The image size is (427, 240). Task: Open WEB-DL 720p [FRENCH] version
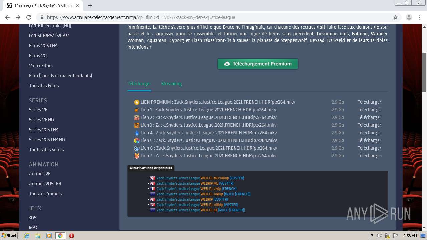click(196, 189)
